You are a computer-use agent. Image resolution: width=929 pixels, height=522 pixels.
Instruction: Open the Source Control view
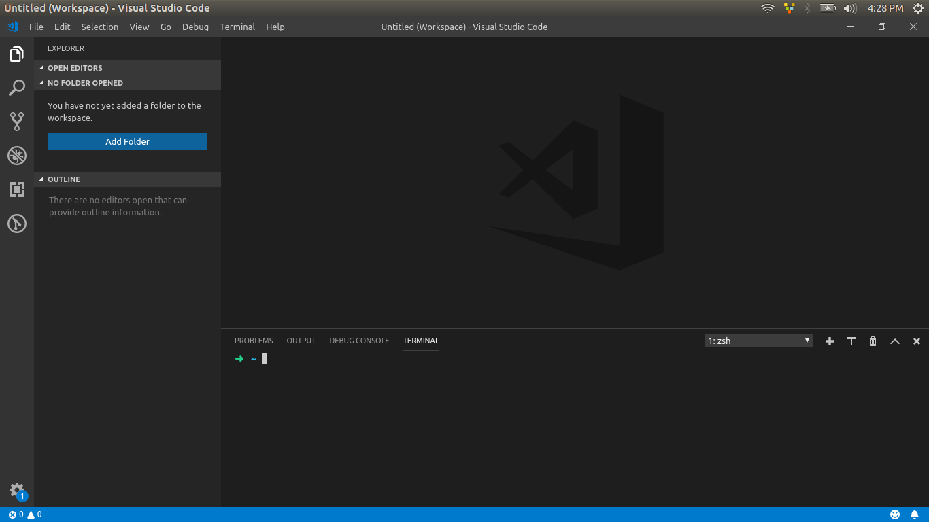(x=17, y=122)
